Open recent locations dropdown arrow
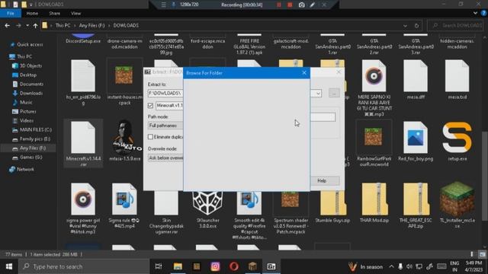The image size is (488, 274). coord(27,25)
